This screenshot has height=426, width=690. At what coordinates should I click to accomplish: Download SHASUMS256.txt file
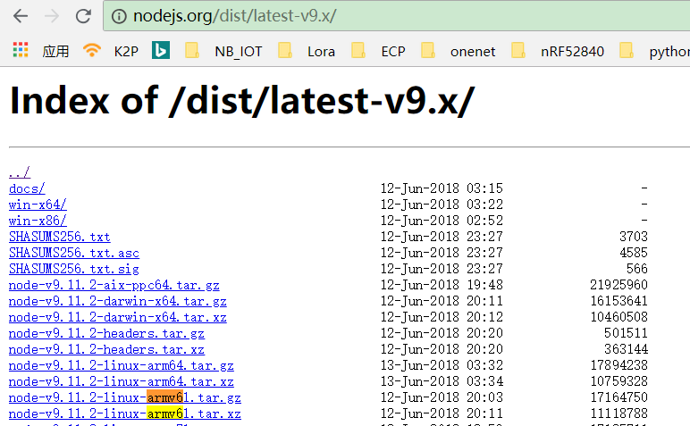coord(59,237)
